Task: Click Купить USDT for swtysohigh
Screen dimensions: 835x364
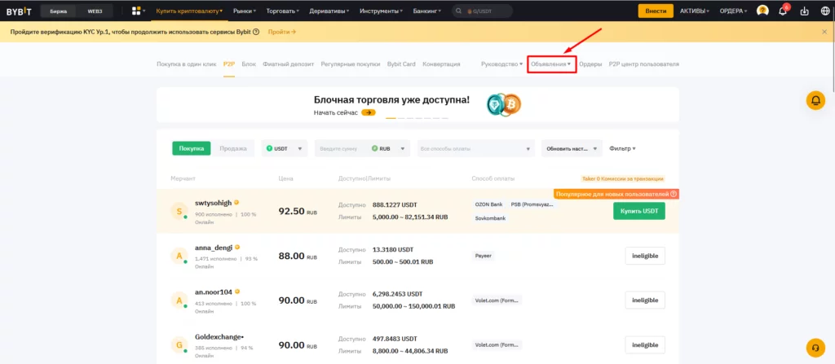Action: click(639, 211)
